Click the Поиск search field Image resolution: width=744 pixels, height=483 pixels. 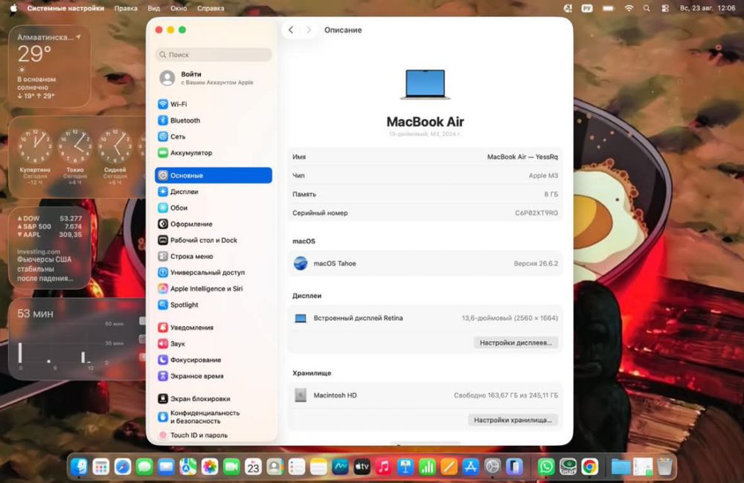click(214, 54)
